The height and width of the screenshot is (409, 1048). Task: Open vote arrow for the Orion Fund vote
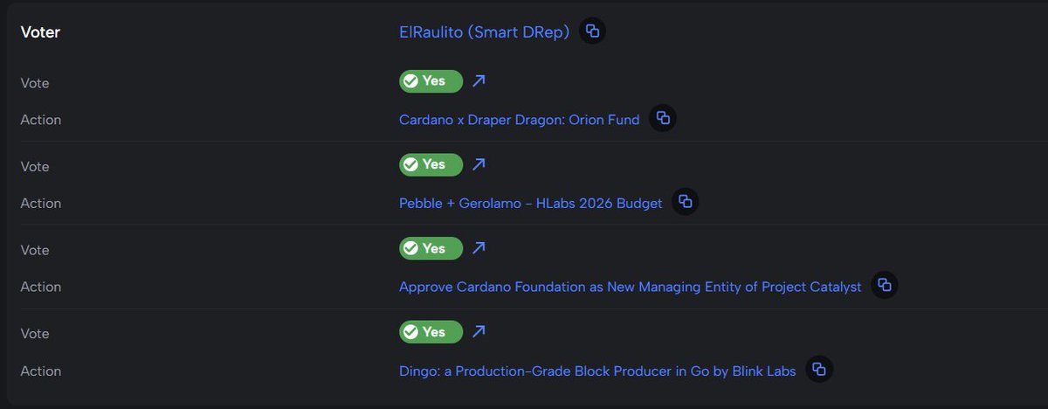(x=479, y=81)
